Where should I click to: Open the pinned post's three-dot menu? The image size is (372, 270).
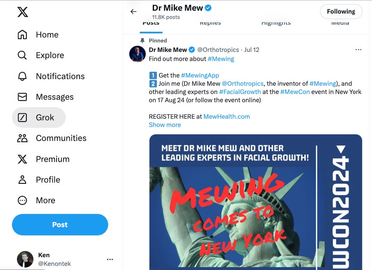(358, 50)
